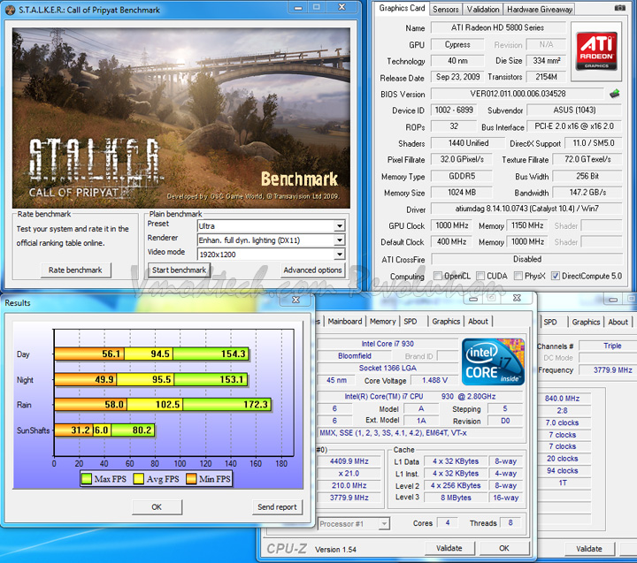Click the orange Min FPS legend swatch

(x=191, y=479)
